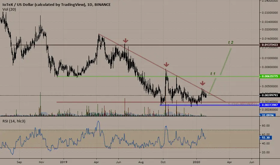
Task: Select the RSI (14, hlc3) indicator label
Action: click(x=14, y=121)
